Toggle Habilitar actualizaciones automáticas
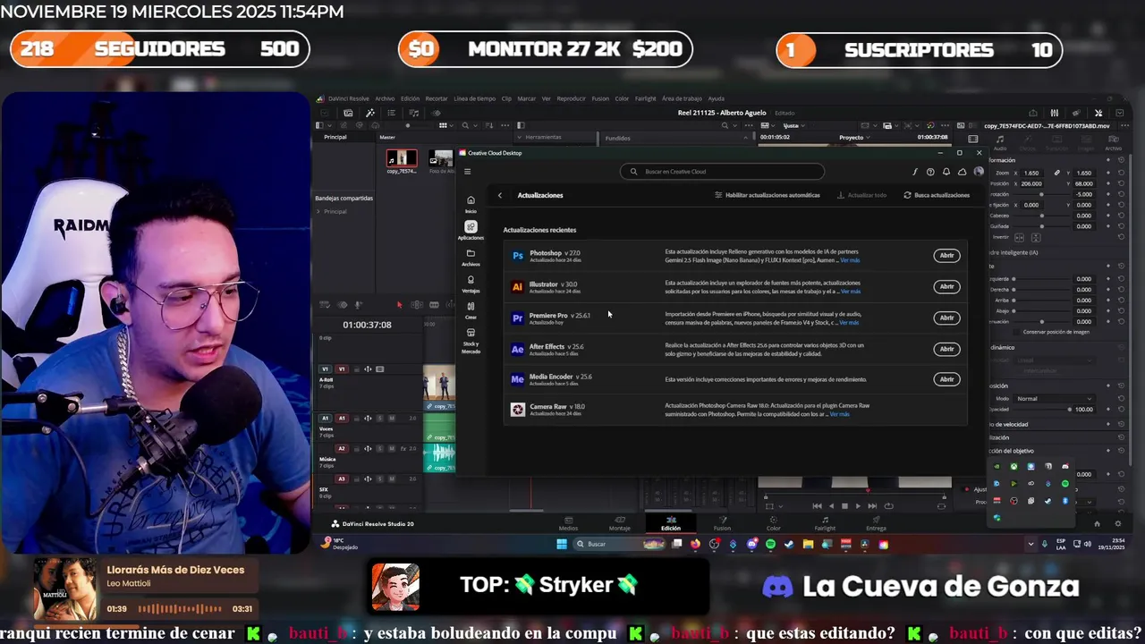This screenshot has height=644, width=1145. pyautogui.click(x=767, y=195)
